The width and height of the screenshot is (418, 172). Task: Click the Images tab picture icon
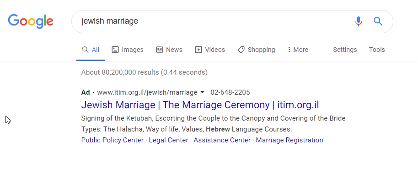[115, 50]
